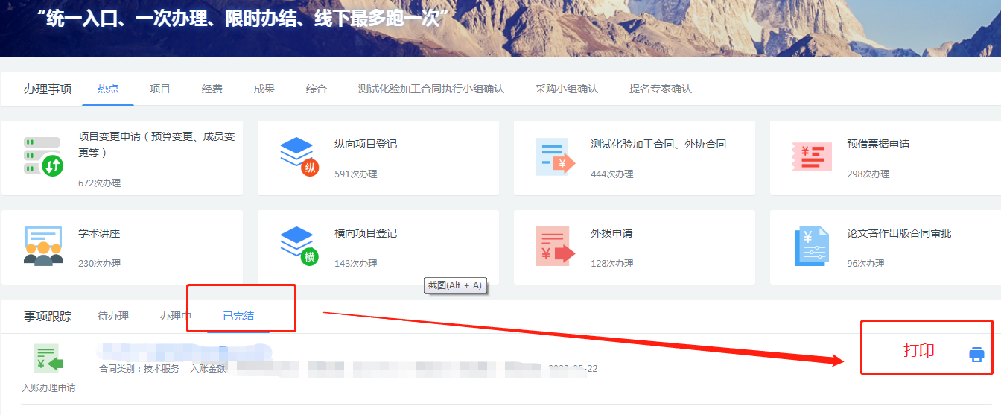Click the 横向项目登记 layers icon
The width and height of the screenshot is (1001, 415).
pos(298,246)
